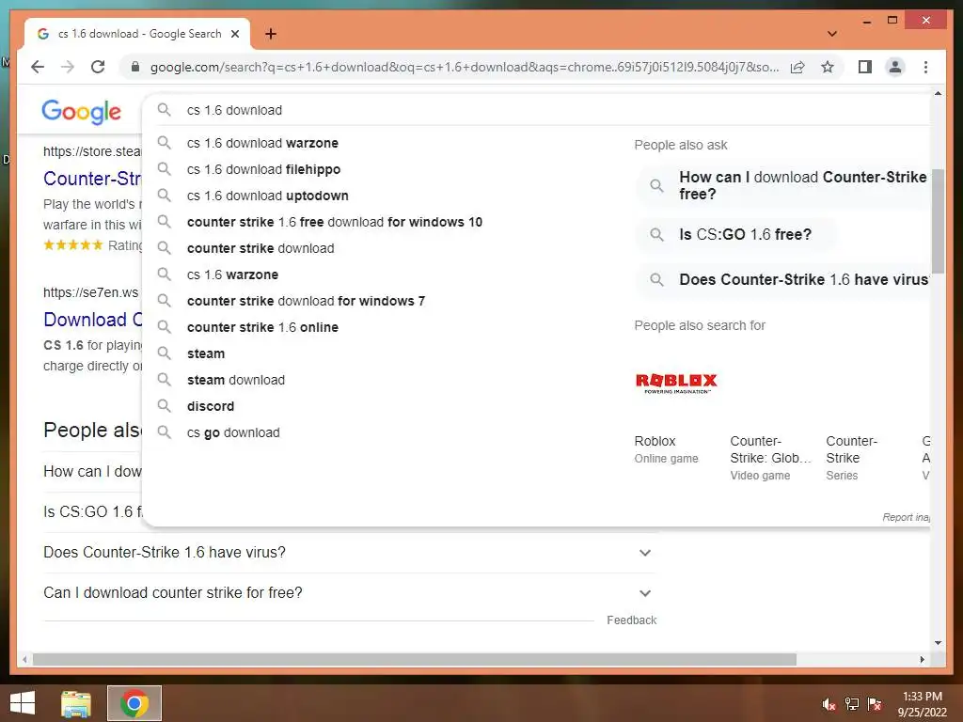Click magnifier icon beside 'discord' suggestion

tap(164, 406)
